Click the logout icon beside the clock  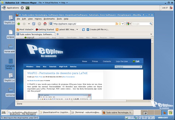[171, 8]
